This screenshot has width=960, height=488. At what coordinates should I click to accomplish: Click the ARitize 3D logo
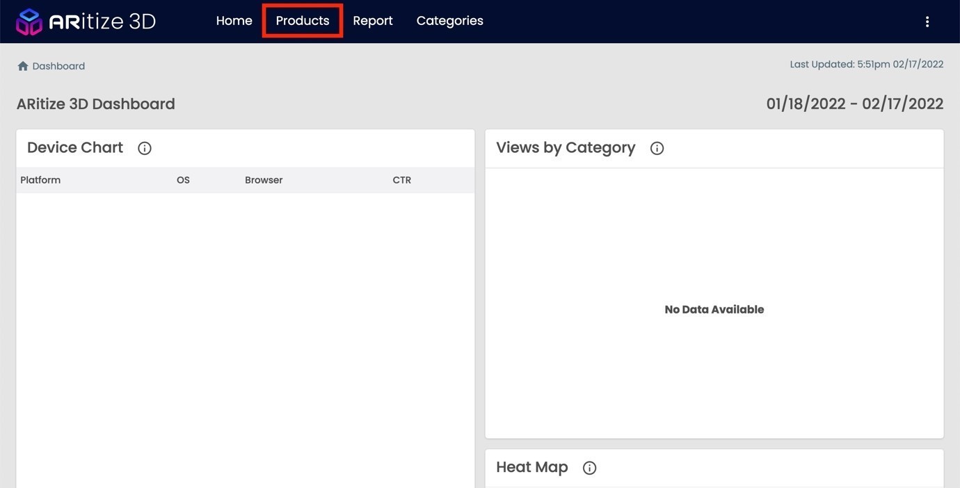(x=86, y=22)
